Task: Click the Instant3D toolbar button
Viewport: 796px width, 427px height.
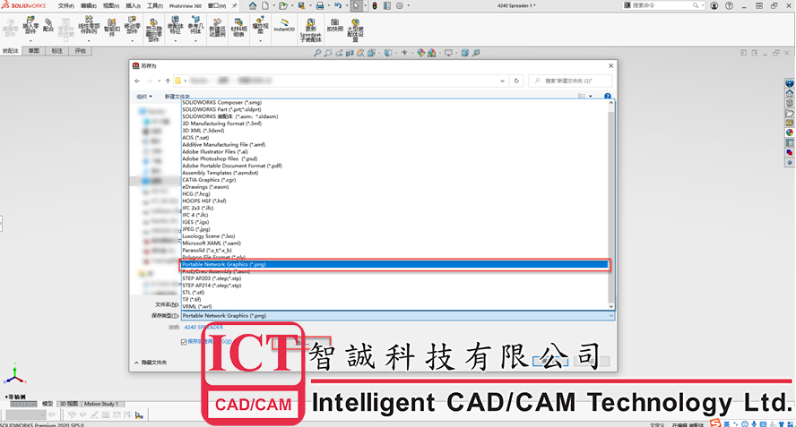Action: click(x=284, y=25)
